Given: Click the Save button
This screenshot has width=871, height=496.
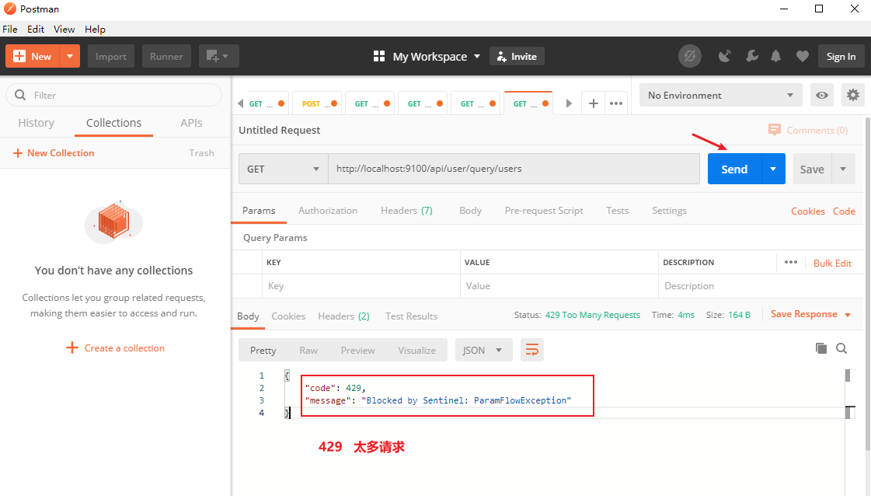Looking at the screenshot, I should point(812,169).
